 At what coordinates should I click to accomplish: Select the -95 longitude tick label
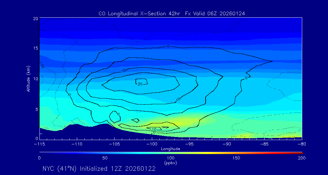[189, 144]
